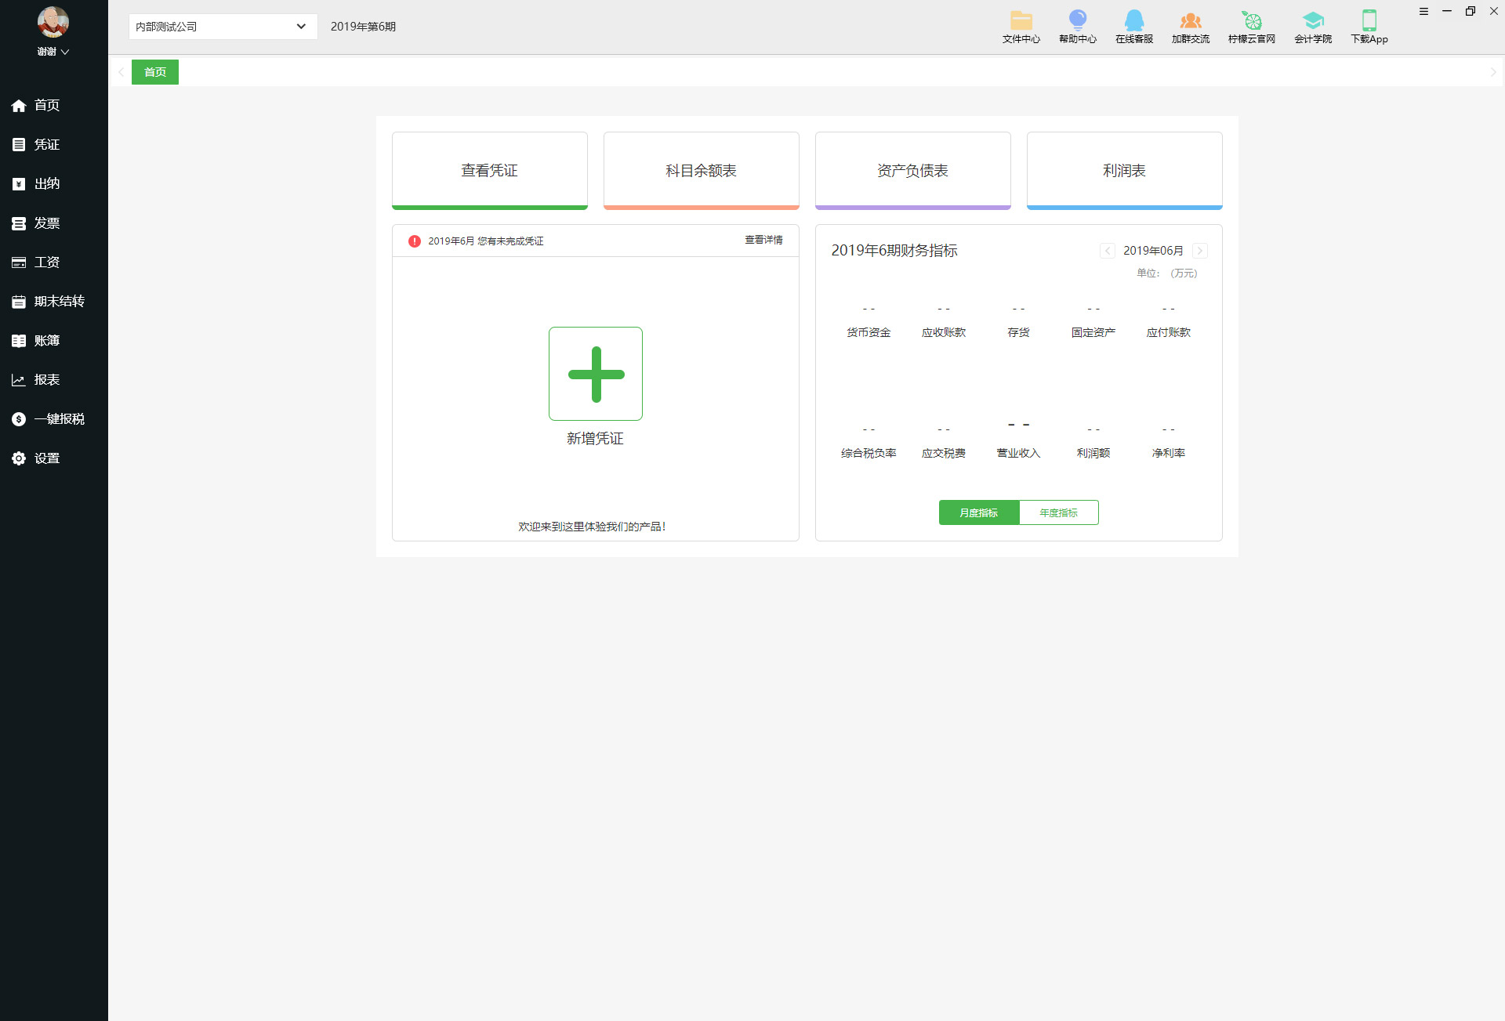Open the 会计学院 graduation cap icon
1505x1021 pixels.
pos(1312,21)
